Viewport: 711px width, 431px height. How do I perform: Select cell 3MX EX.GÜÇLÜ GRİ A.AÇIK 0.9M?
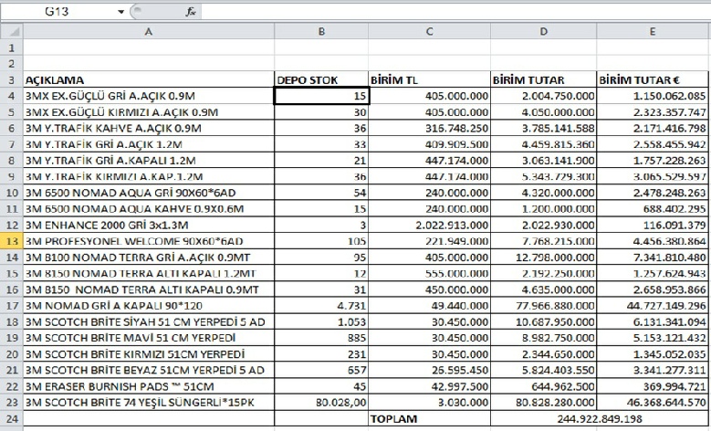pos(149,96)
